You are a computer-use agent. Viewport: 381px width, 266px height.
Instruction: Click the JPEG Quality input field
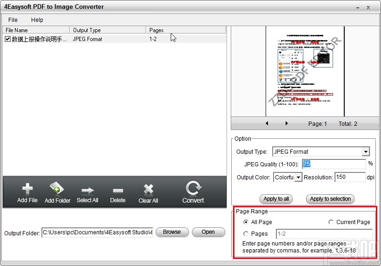334,164
